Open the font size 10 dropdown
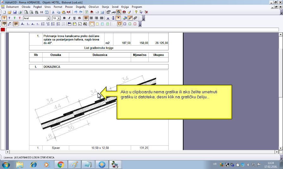 pyautogui.click(x=59, y=18)
